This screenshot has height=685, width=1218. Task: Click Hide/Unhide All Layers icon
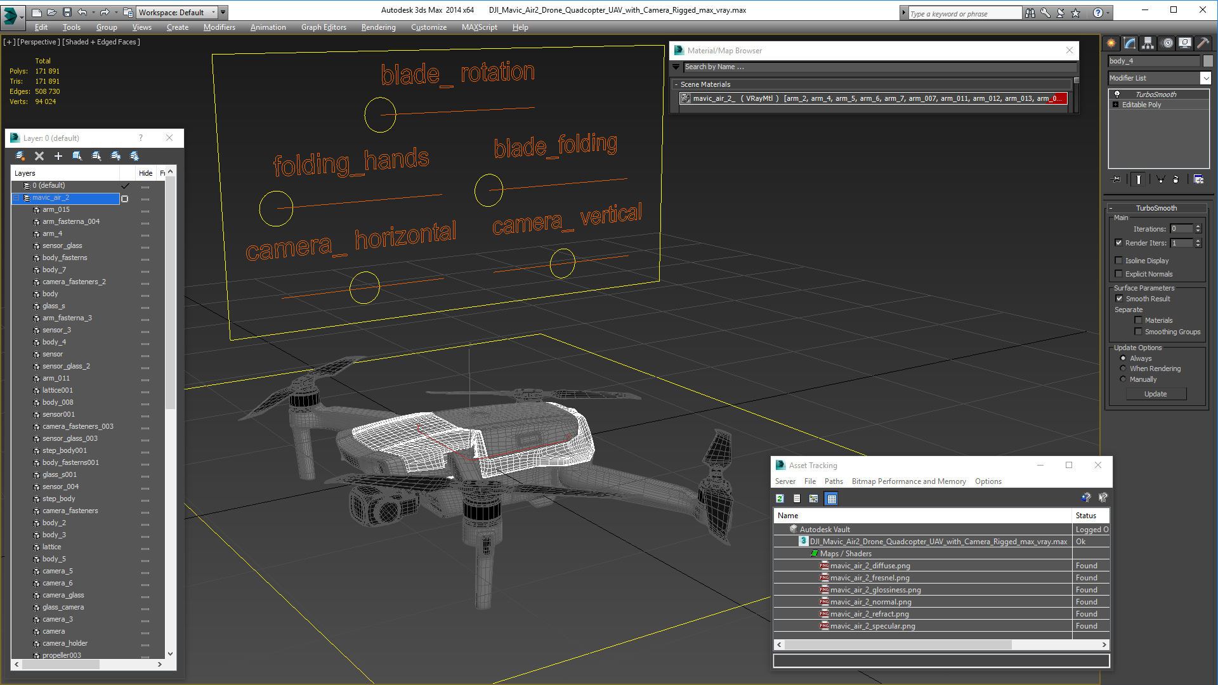115,155
